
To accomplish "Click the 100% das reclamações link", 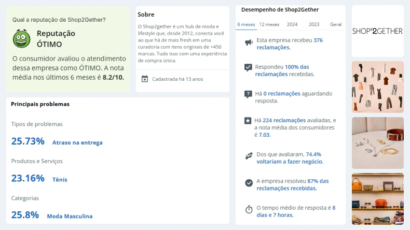I will click(x=282, y=70).
